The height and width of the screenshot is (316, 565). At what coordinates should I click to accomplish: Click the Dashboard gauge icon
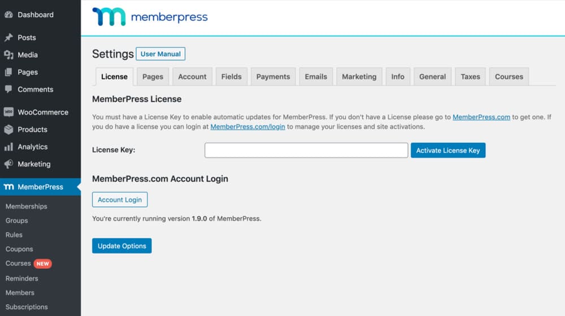click(x=8, y=15)
